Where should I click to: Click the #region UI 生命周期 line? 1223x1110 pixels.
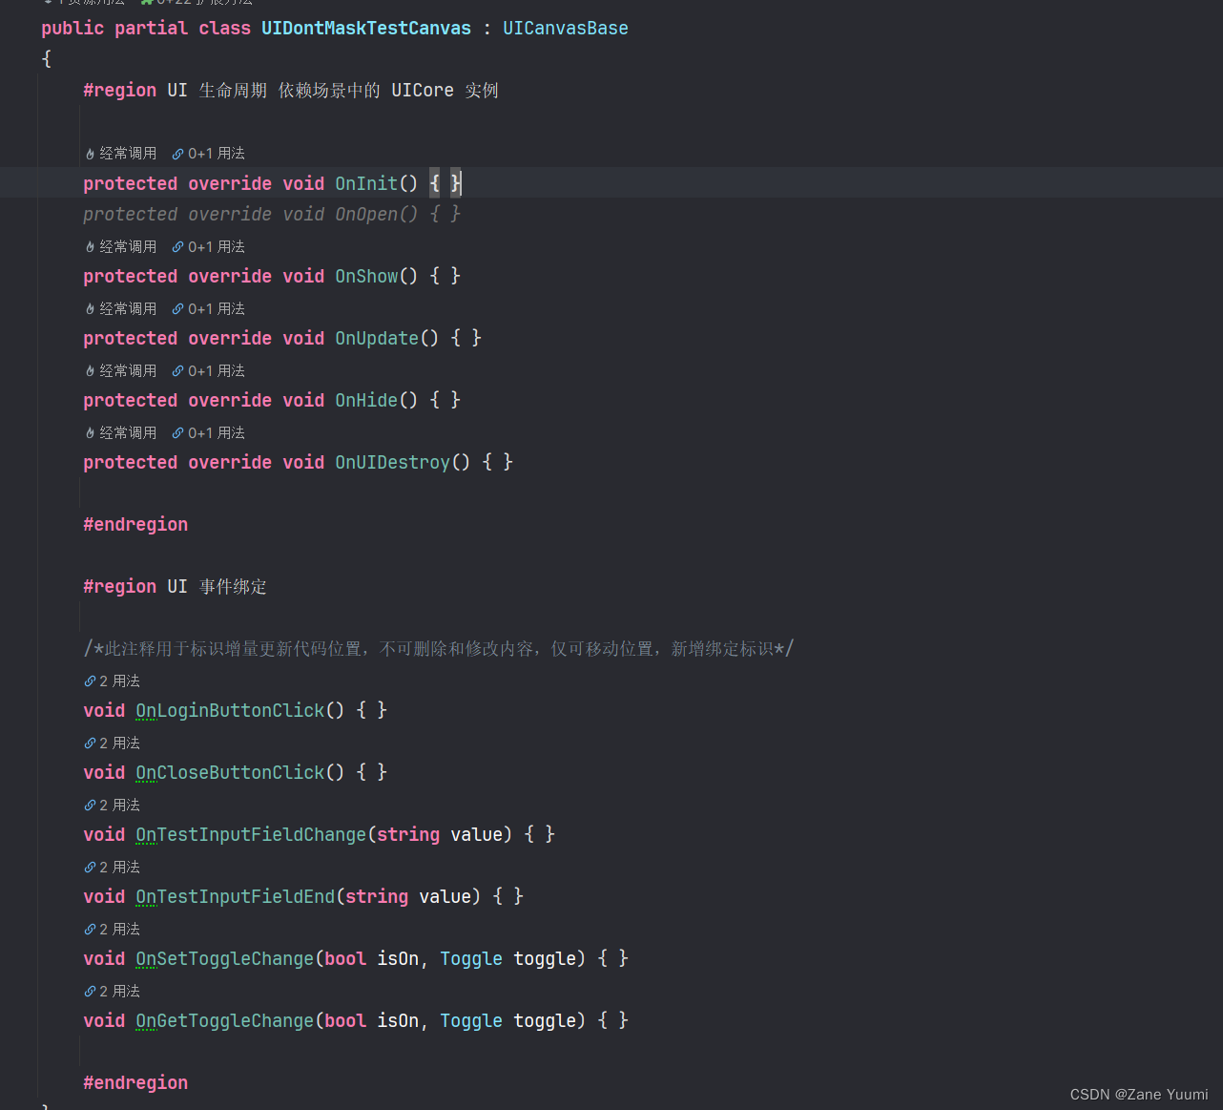coord(291,91)
